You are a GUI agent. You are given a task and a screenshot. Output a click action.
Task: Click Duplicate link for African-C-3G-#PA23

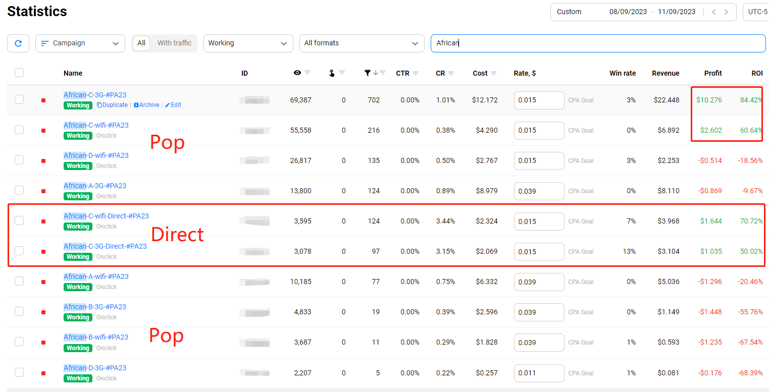(112, 105)
